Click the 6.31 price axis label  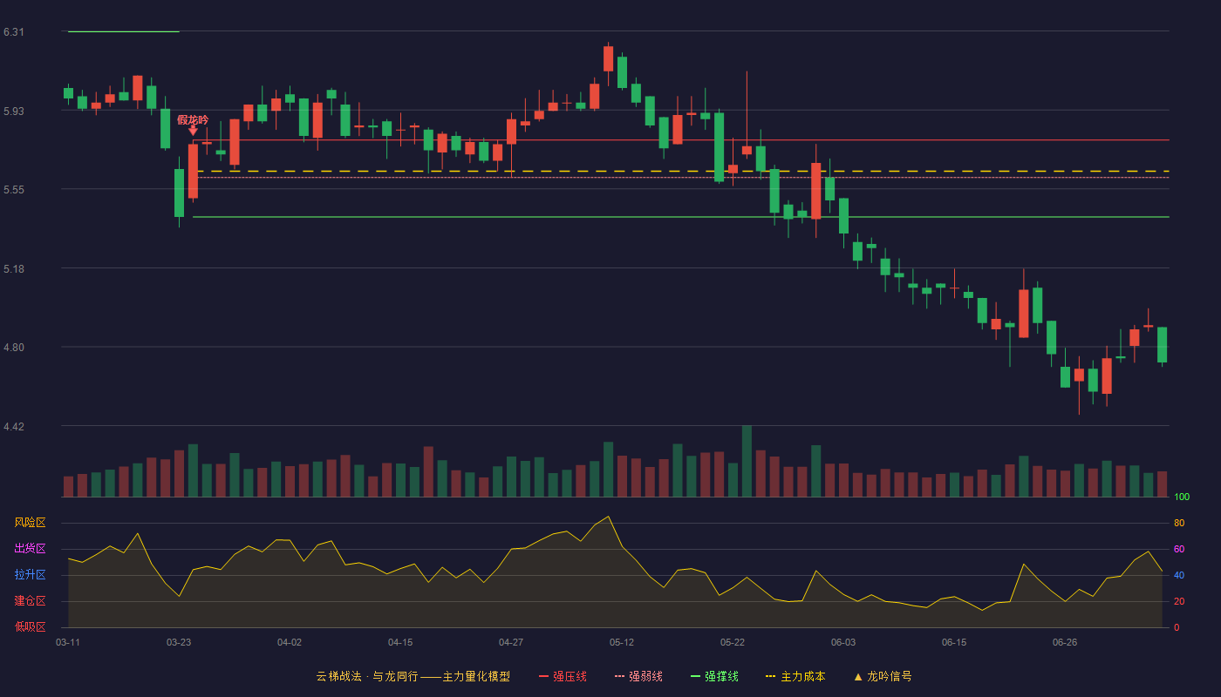(14, 32)
